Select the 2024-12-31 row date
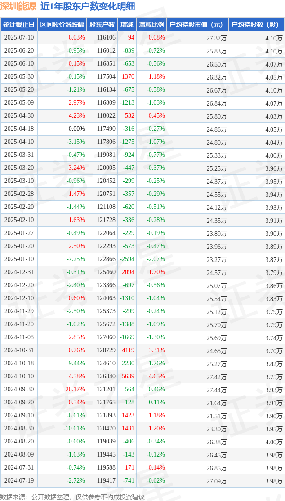The image size is (285, 501). (x=19, y=272)
